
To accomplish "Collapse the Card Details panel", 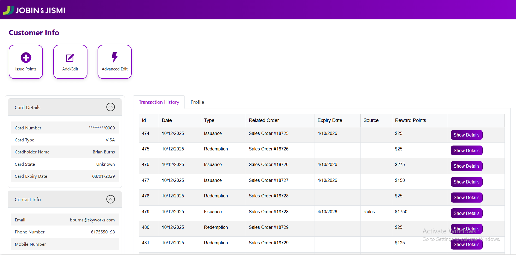I will [110, 107].
